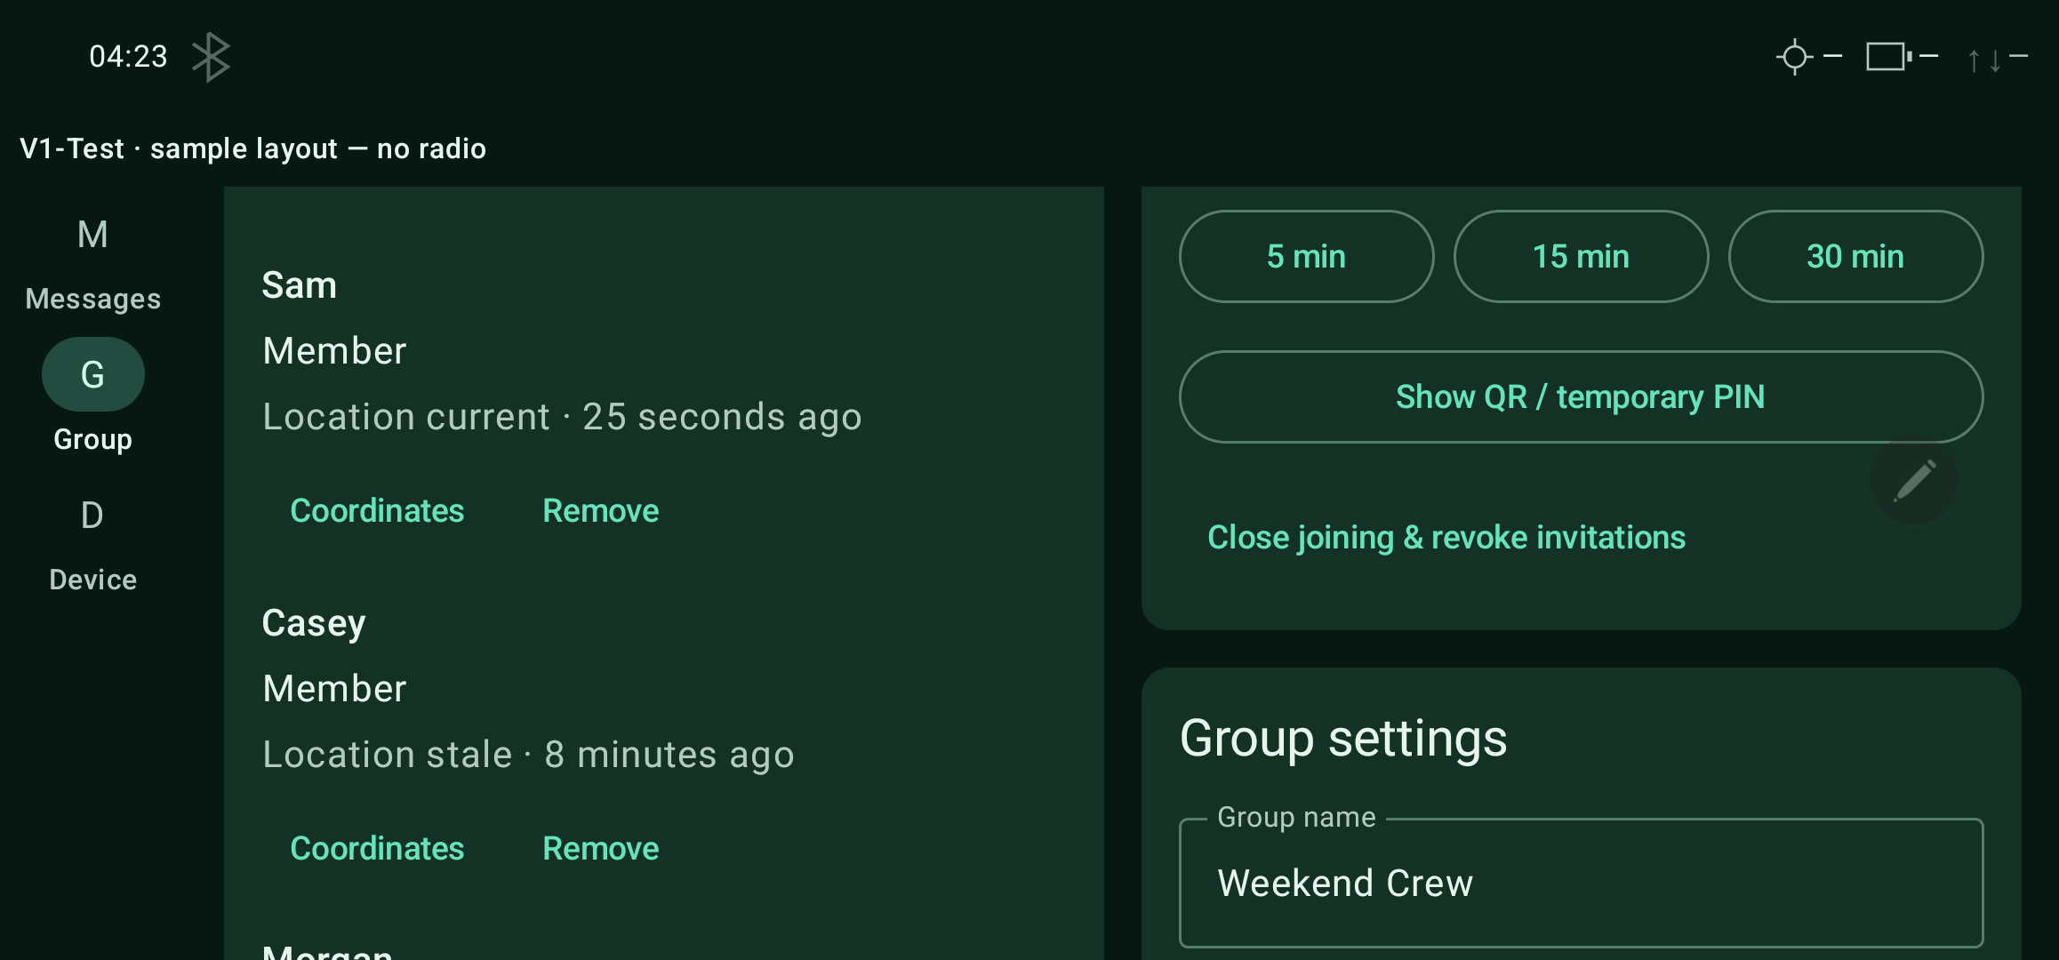Remove Casey from the group
The image size is (2059, 960).
(601, 849)
